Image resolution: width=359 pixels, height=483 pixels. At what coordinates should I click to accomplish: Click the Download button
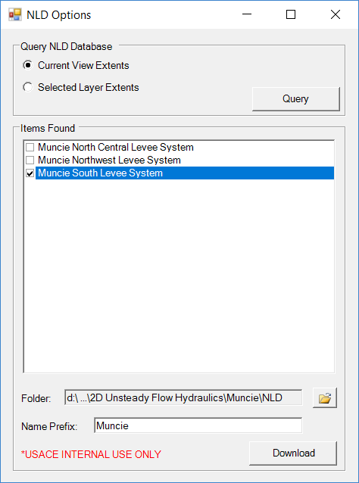pos(293,453)
